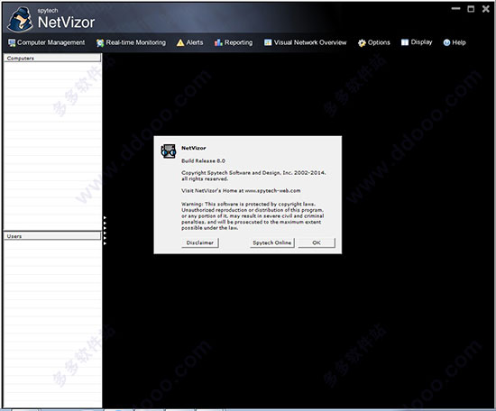The width and height of the screenshot is (496, 411).
Task: Click the Computers list column header
Action: (52, 58)
